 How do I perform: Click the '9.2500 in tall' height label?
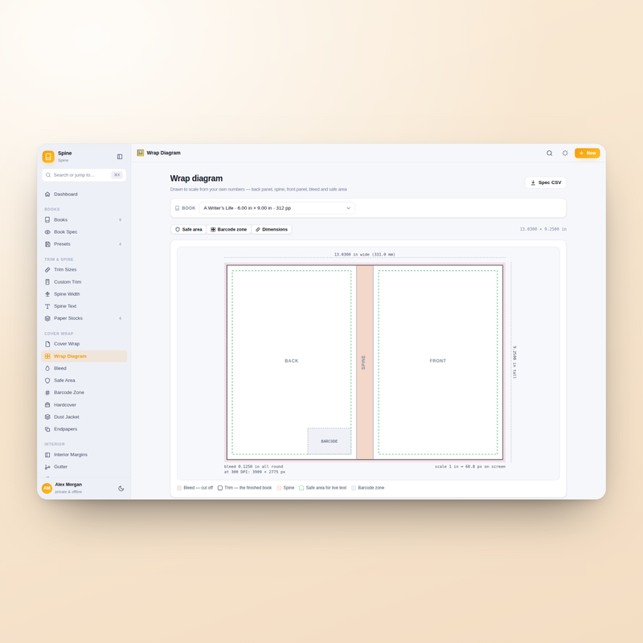(x=514, y=362)
